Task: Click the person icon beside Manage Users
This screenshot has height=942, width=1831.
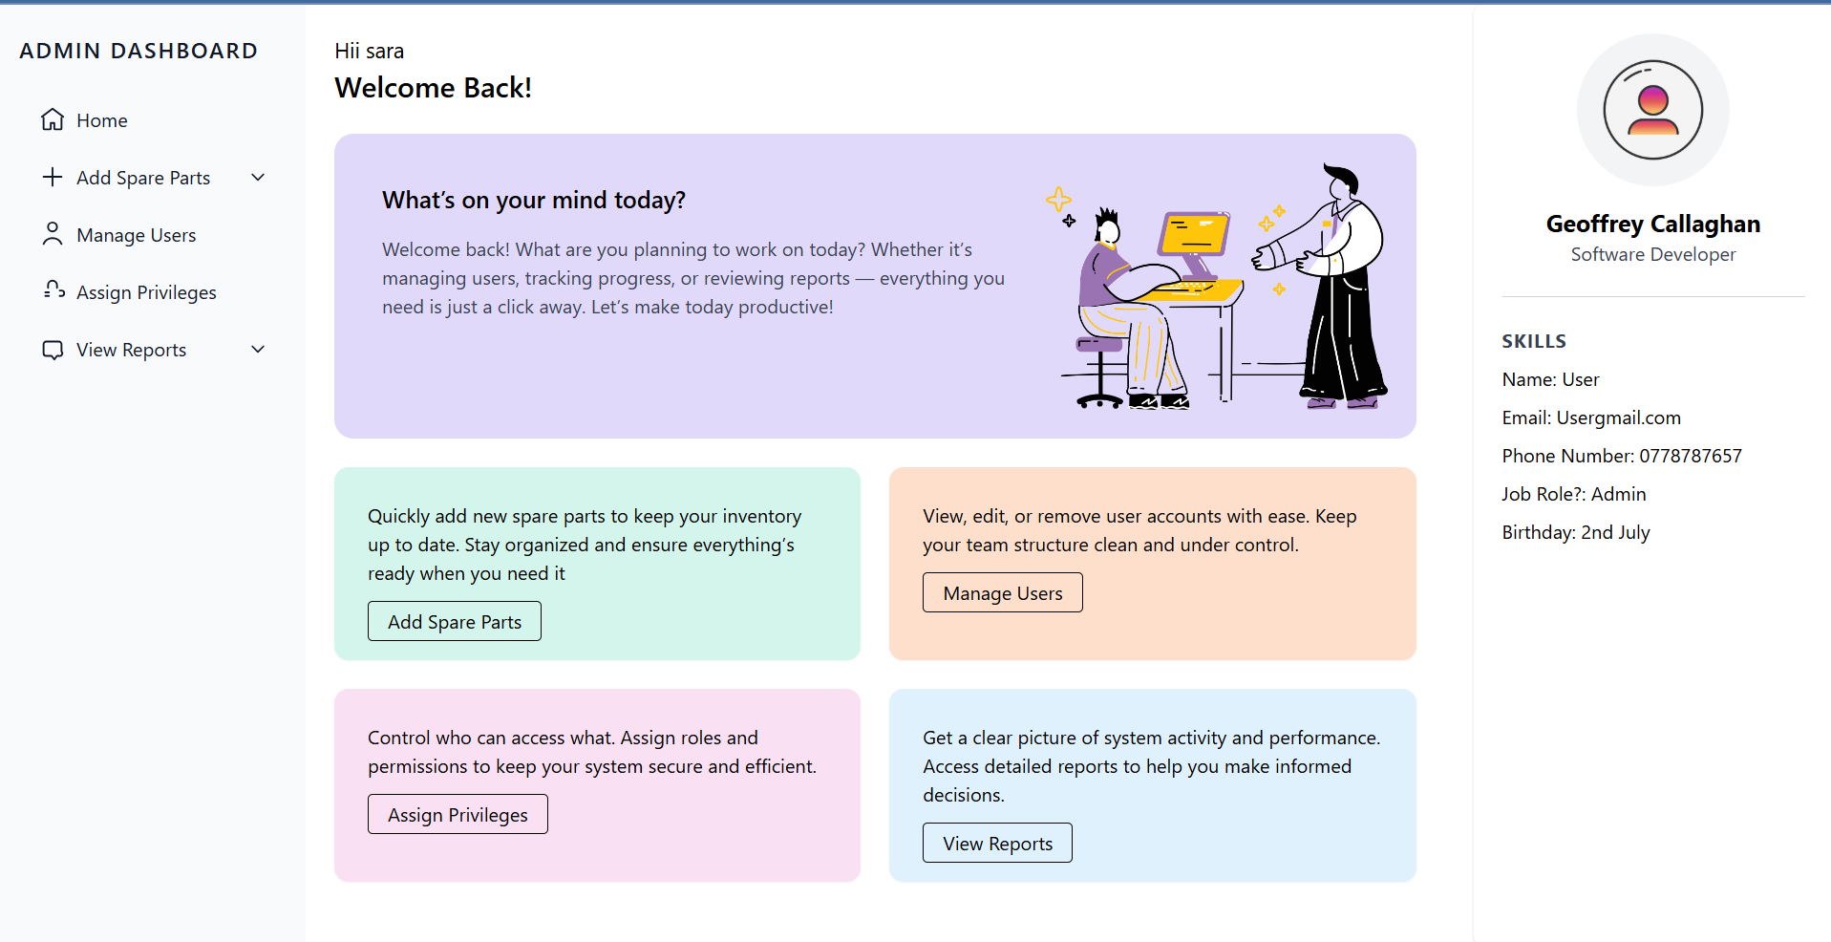Action: tap(53, 234)
